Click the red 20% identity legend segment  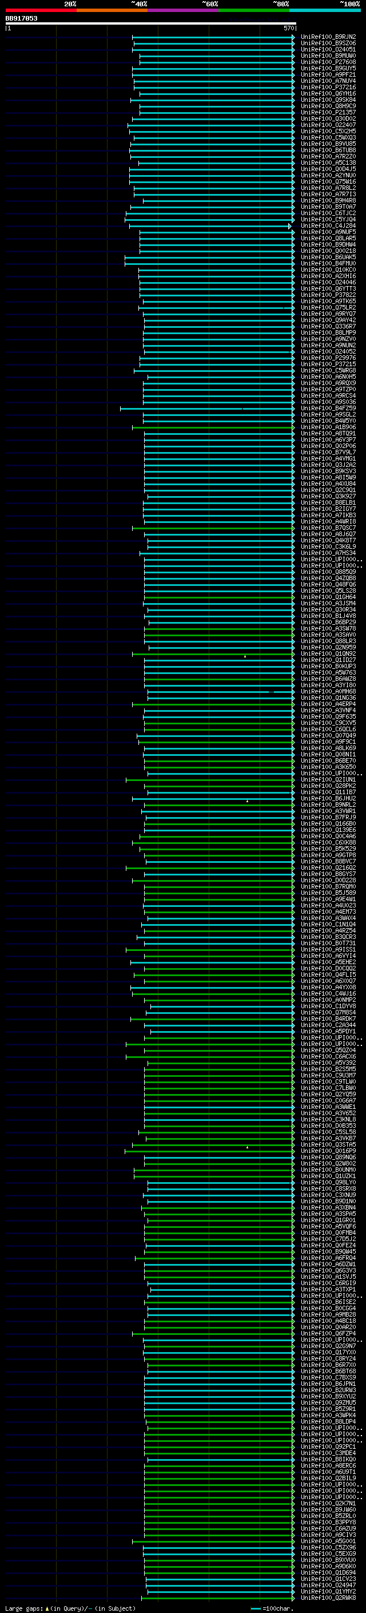(x=41, y=10)
